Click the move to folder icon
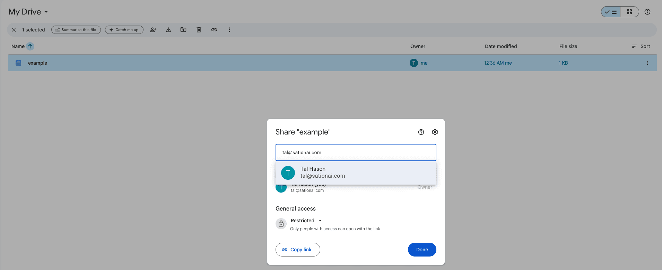Screen dimensions: 662x270 (183, 30)
